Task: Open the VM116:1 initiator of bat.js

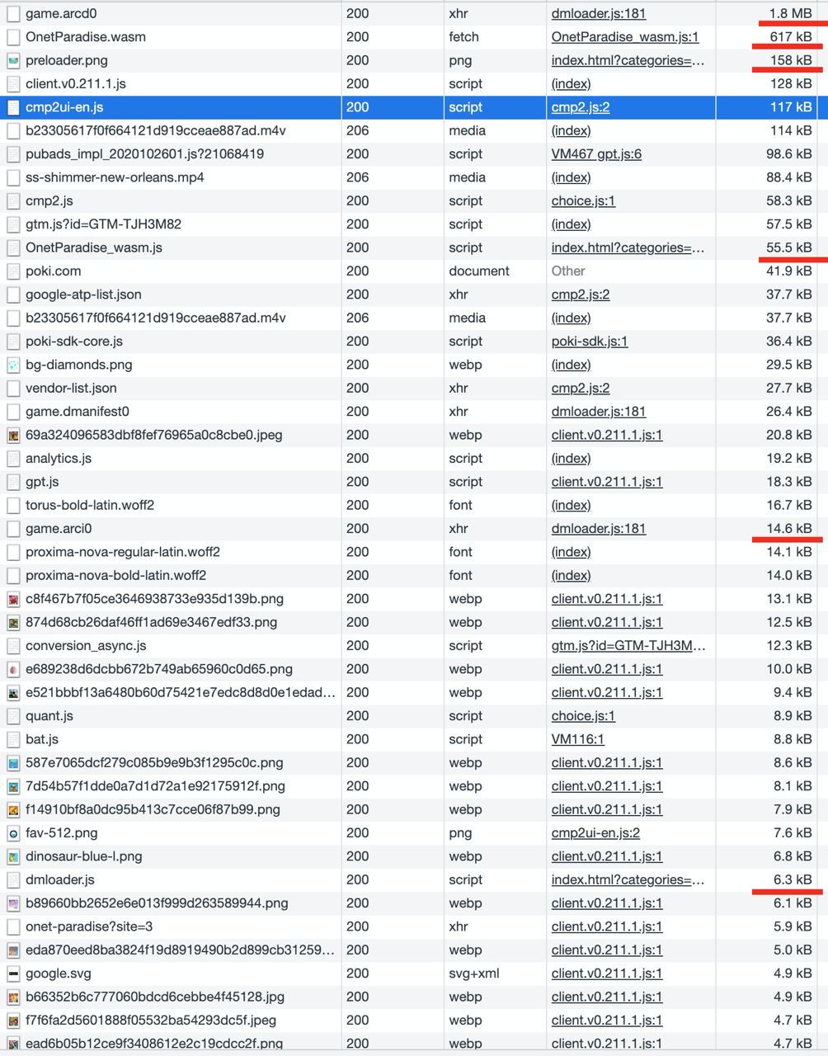Action: point(578,739)
